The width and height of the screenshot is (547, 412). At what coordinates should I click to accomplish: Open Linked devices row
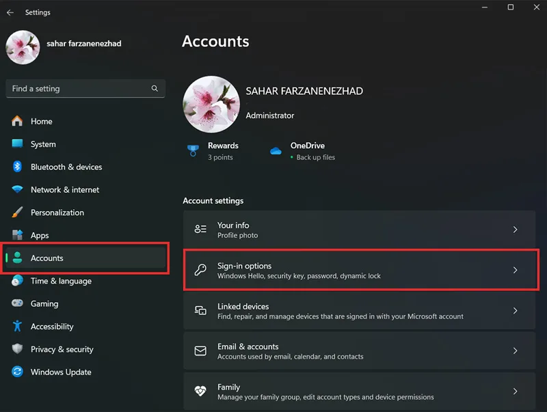pos(360,311)
